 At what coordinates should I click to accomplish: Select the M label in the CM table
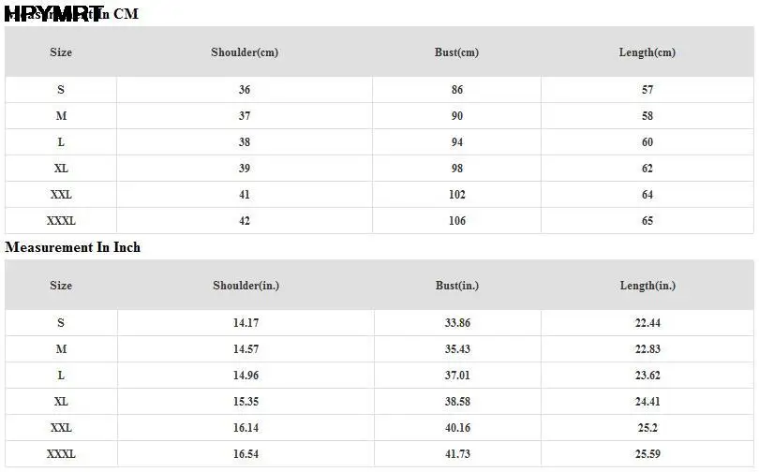coord(61,116)
